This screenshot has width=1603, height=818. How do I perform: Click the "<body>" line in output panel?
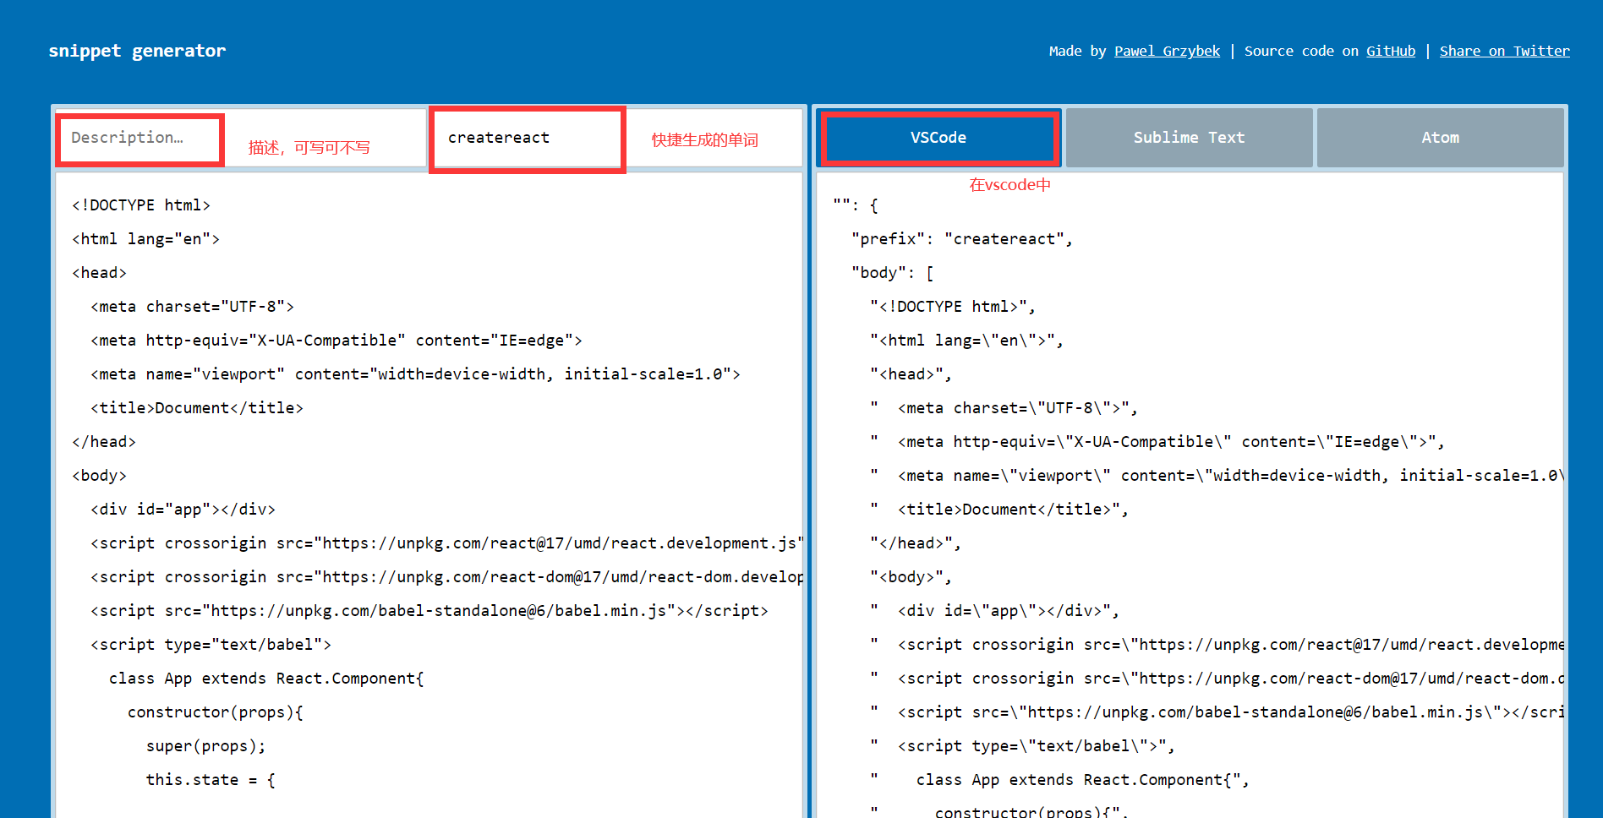911,577
